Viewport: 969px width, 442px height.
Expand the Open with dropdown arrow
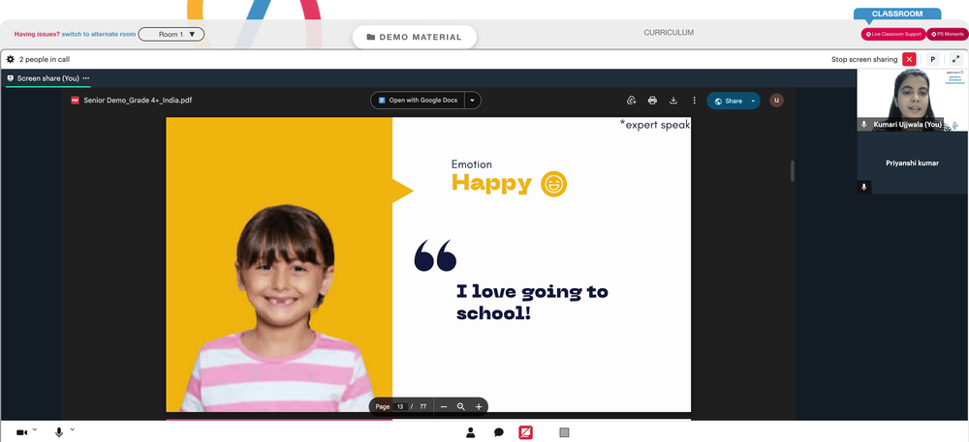point(473,100)
